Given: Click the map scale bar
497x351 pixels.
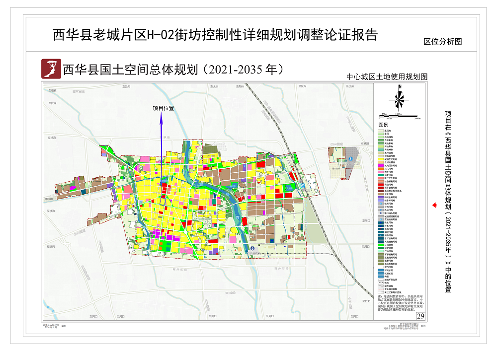Looking at the screenshot, I should click(x=400, y=116).
